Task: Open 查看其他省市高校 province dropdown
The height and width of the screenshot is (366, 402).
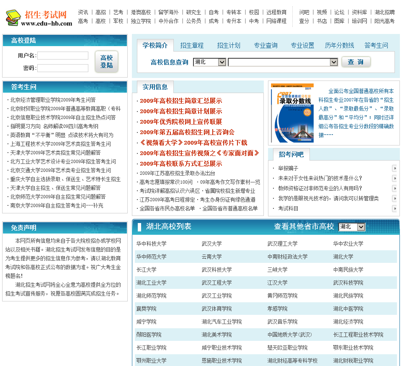Action: click(352, 227)
